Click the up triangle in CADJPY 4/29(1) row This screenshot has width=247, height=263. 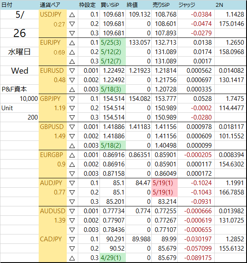click(x=72, y=258)
